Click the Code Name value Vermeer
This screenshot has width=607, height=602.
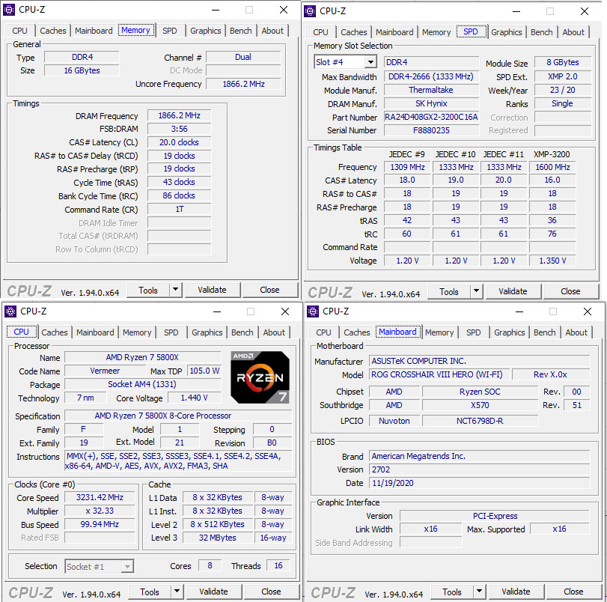(x=105, y=371)
